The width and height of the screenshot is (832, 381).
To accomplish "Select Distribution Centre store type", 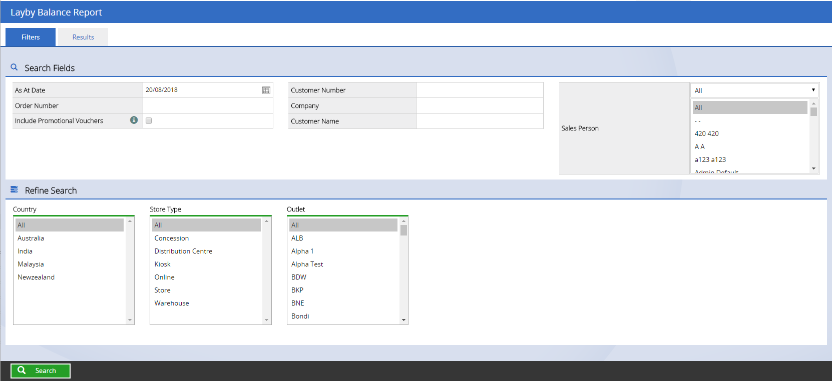I will 206,251.
